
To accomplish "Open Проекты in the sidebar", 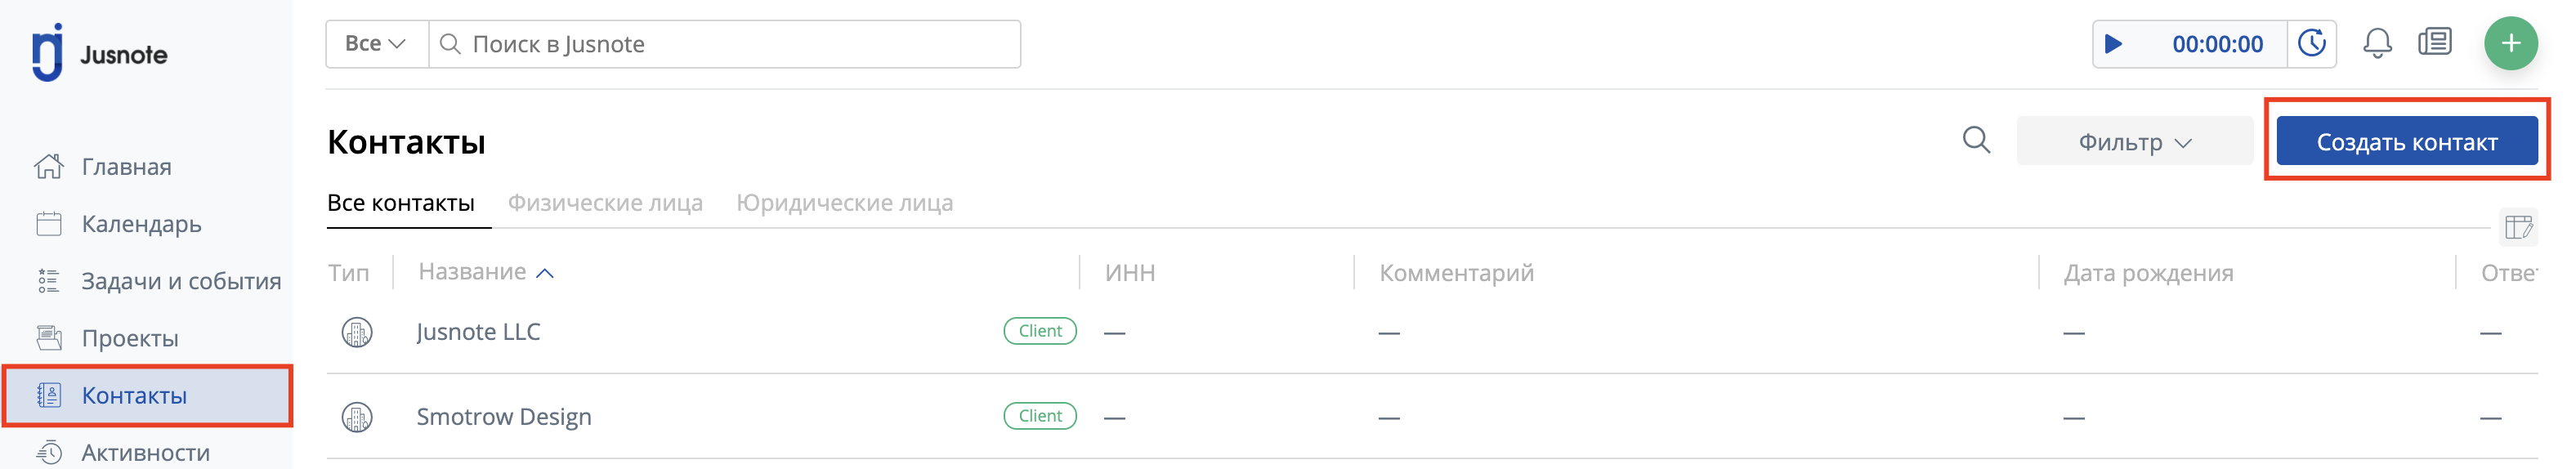I will click(130, 338).
